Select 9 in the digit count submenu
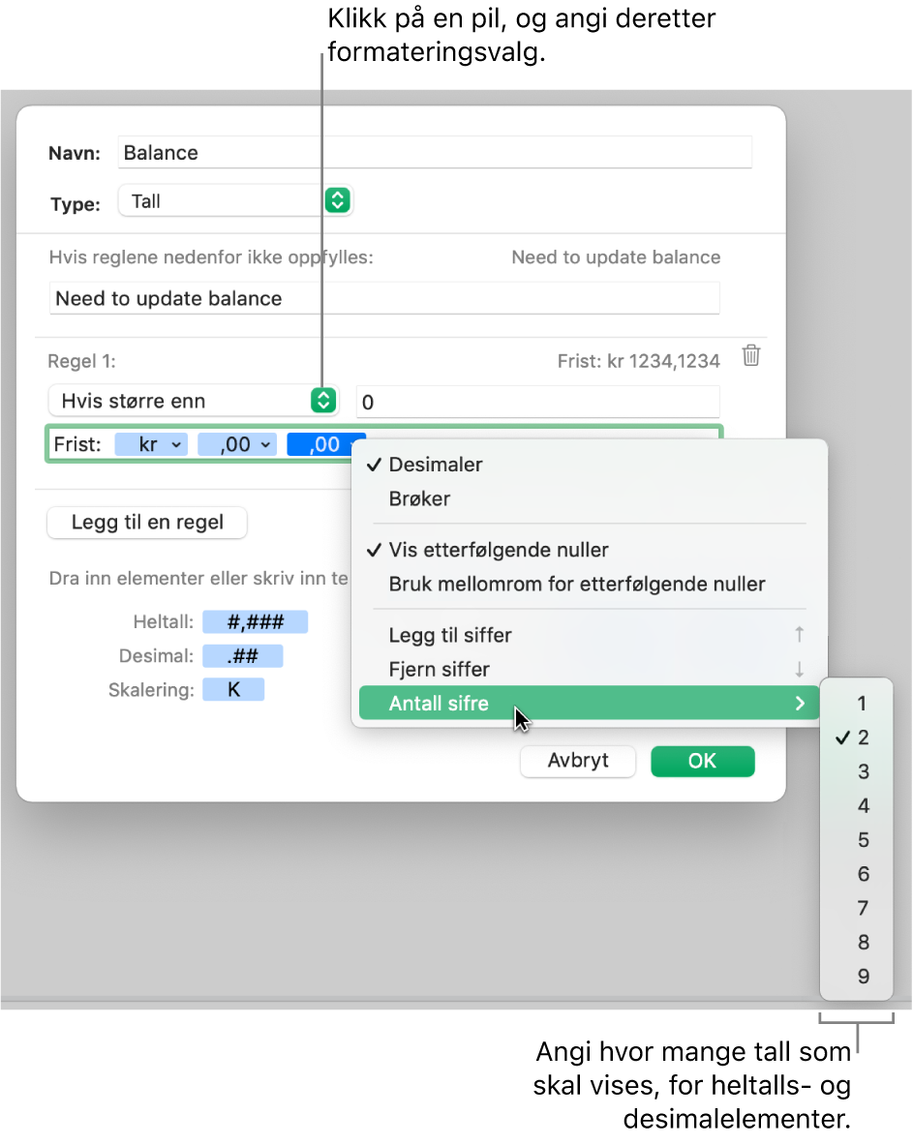 (x=857, y=977)
